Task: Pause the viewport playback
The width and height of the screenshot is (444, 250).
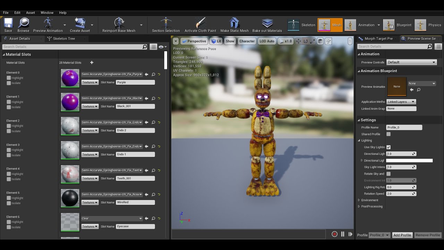Action: (x=343, y=234)
